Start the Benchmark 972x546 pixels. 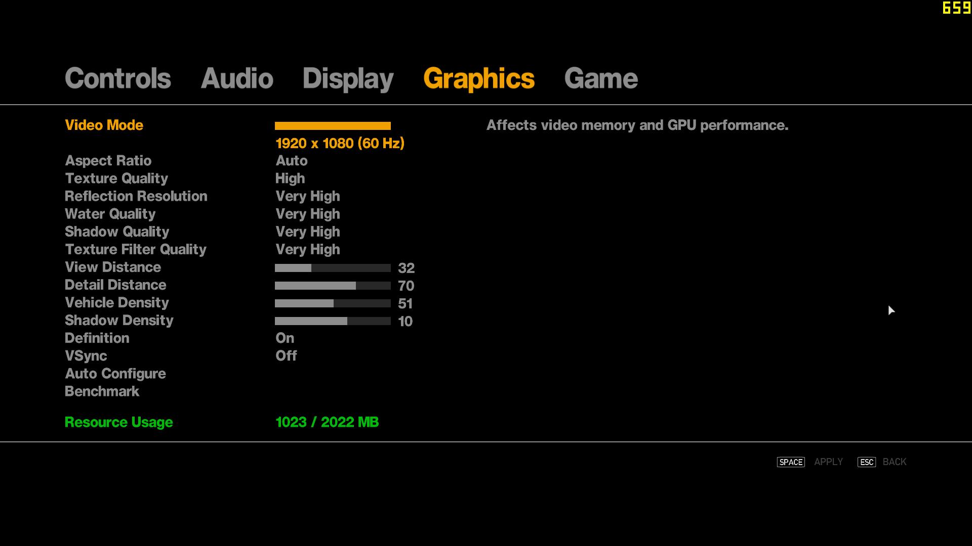102,391
